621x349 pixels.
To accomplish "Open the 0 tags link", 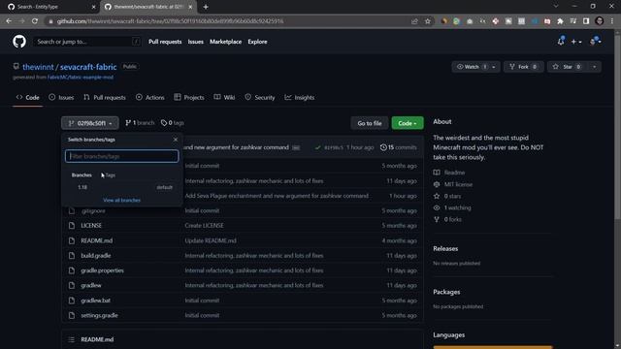I will (173, 123).
